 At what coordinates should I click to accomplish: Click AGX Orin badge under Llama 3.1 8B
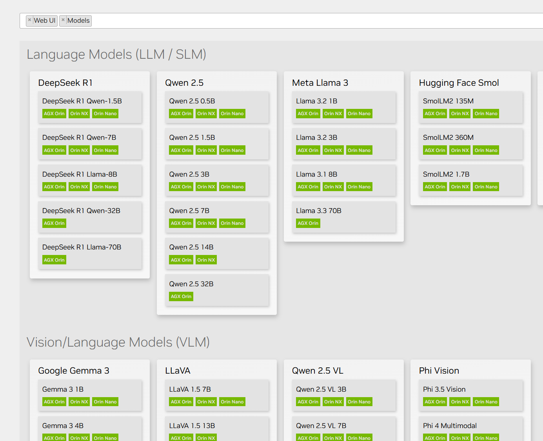(308, 187)
